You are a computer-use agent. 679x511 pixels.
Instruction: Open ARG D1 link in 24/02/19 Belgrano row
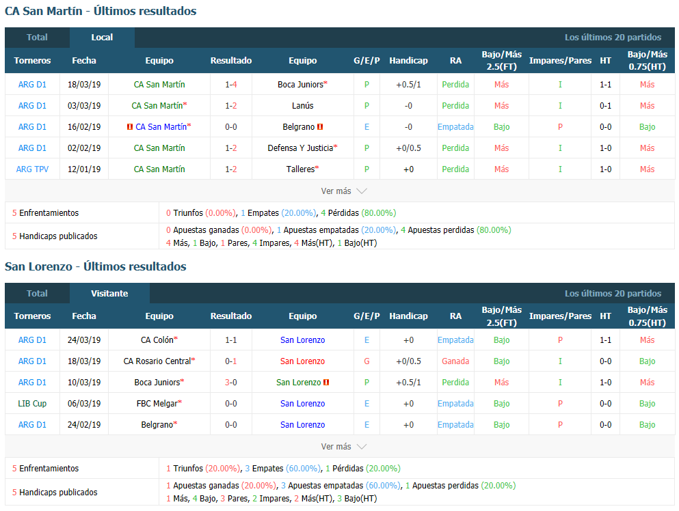(32, 425)
